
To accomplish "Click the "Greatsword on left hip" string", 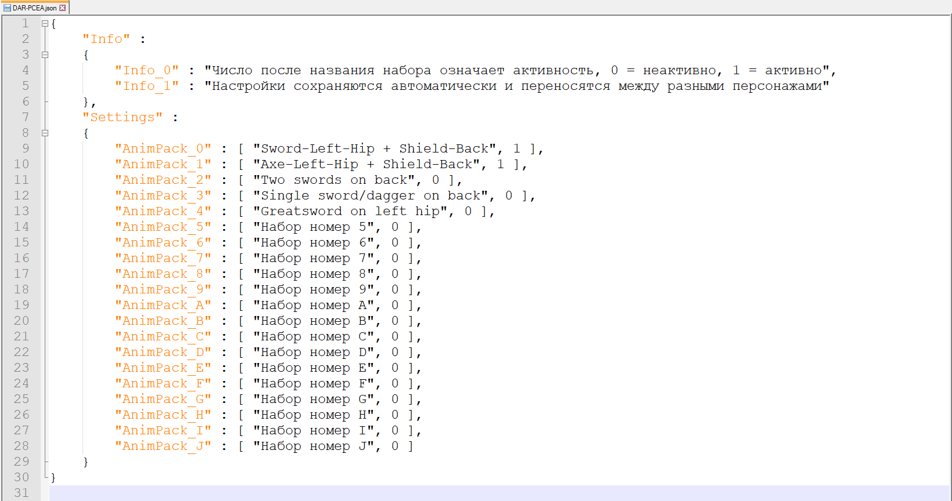I will click(350, 211).
